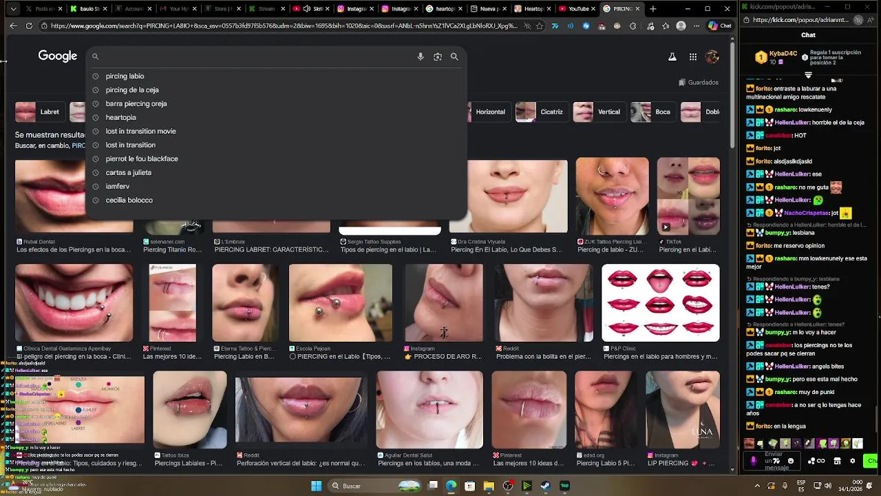Open Copilot Chat button in toolbar
Image resolution: width=881 pixels, height=496 pixels.
[x=720, y=25]
